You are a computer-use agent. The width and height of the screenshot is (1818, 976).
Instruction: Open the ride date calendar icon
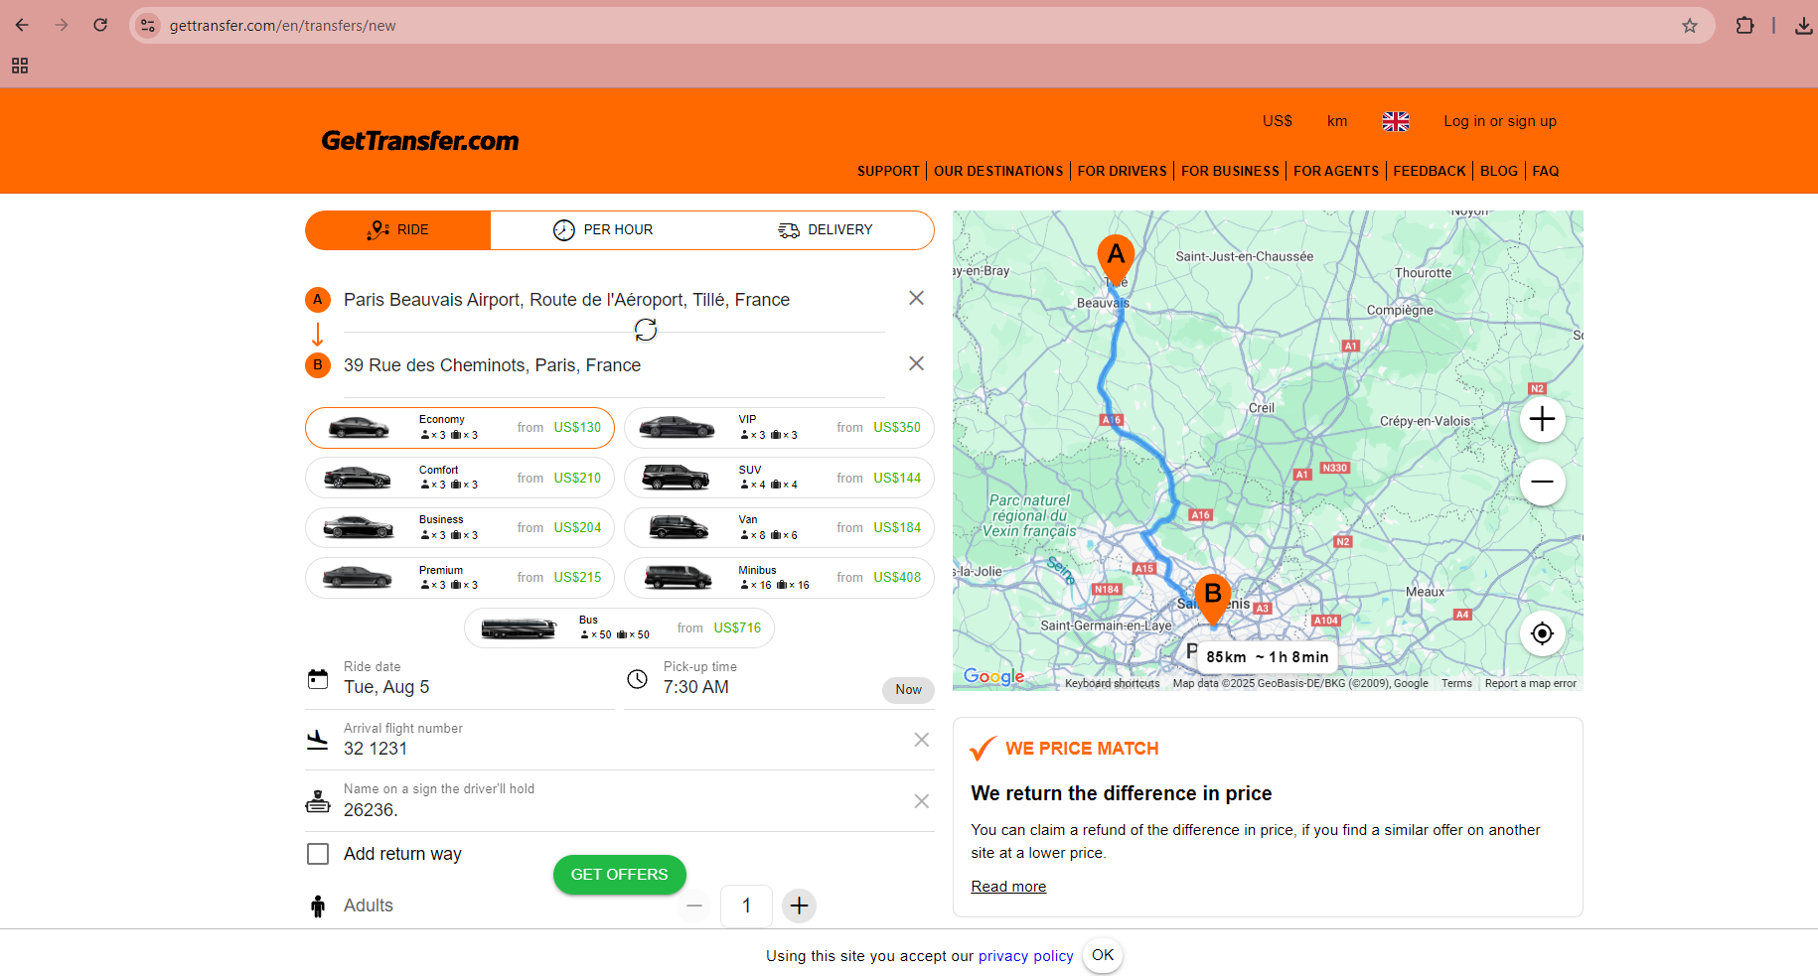pos(318,679)
